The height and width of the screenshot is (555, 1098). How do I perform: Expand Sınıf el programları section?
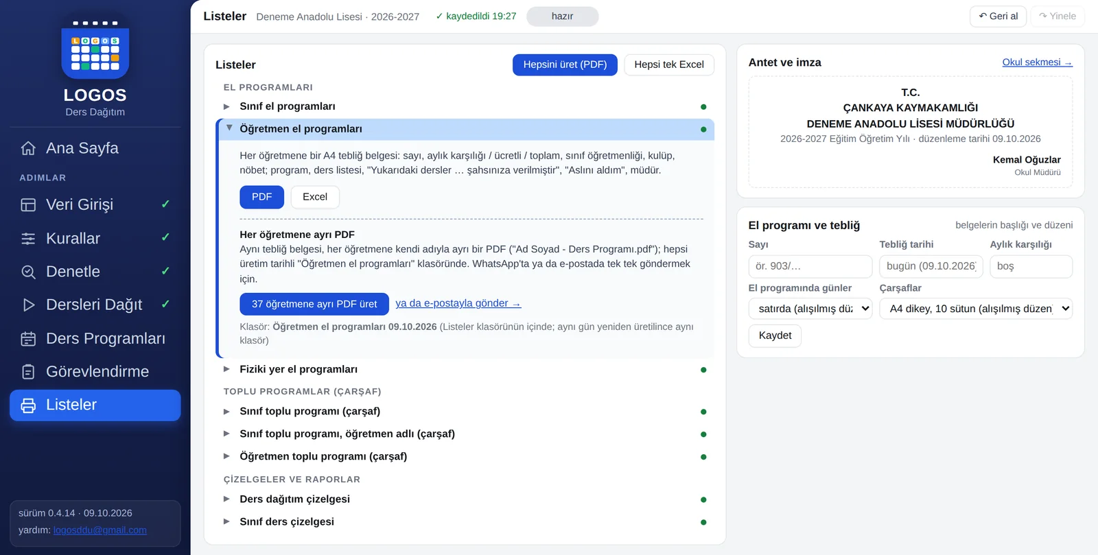(x=465, y=106)
